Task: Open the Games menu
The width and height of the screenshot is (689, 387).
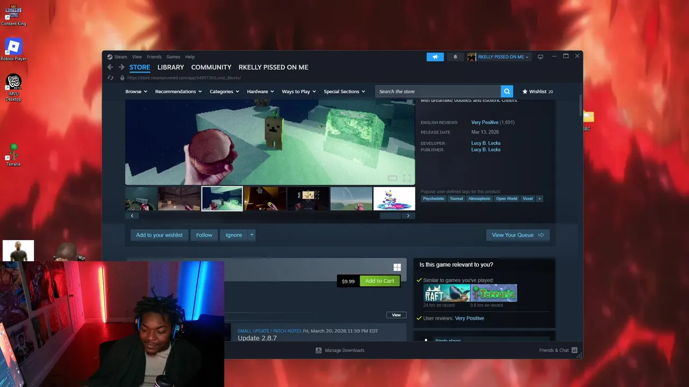Action: coord(173,57)
